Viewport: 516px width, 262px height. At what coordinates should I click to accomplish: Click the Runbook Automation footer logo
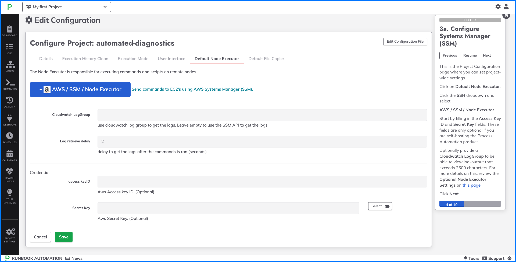coord(34,258)
